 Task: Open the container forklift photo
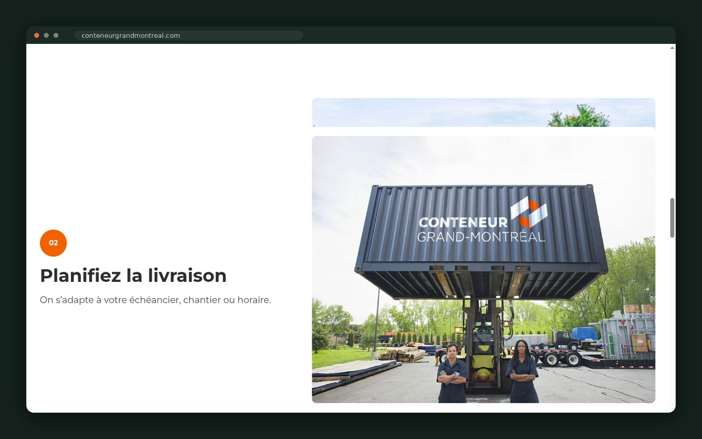click(484, 270)
